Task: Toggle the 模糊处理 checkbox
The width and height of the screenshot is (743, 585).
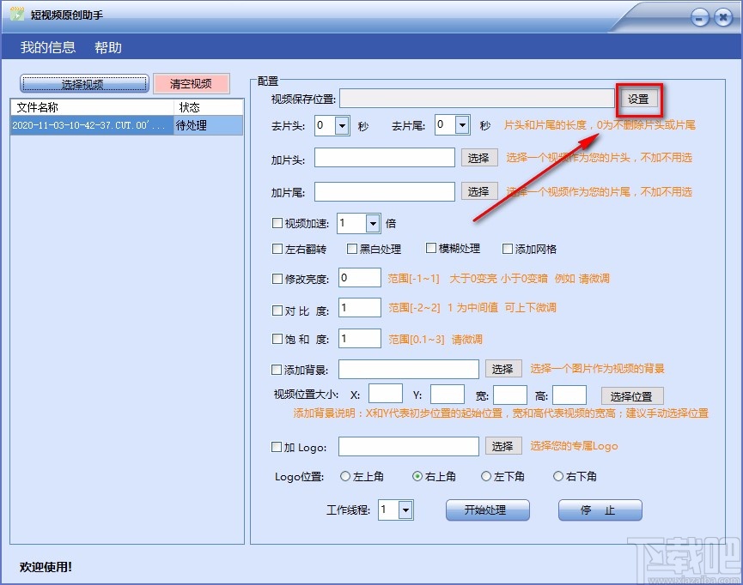Action: 430,248
